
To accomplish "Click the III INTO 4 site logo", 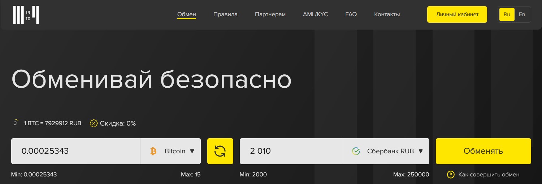I will (x=26, y=15).
